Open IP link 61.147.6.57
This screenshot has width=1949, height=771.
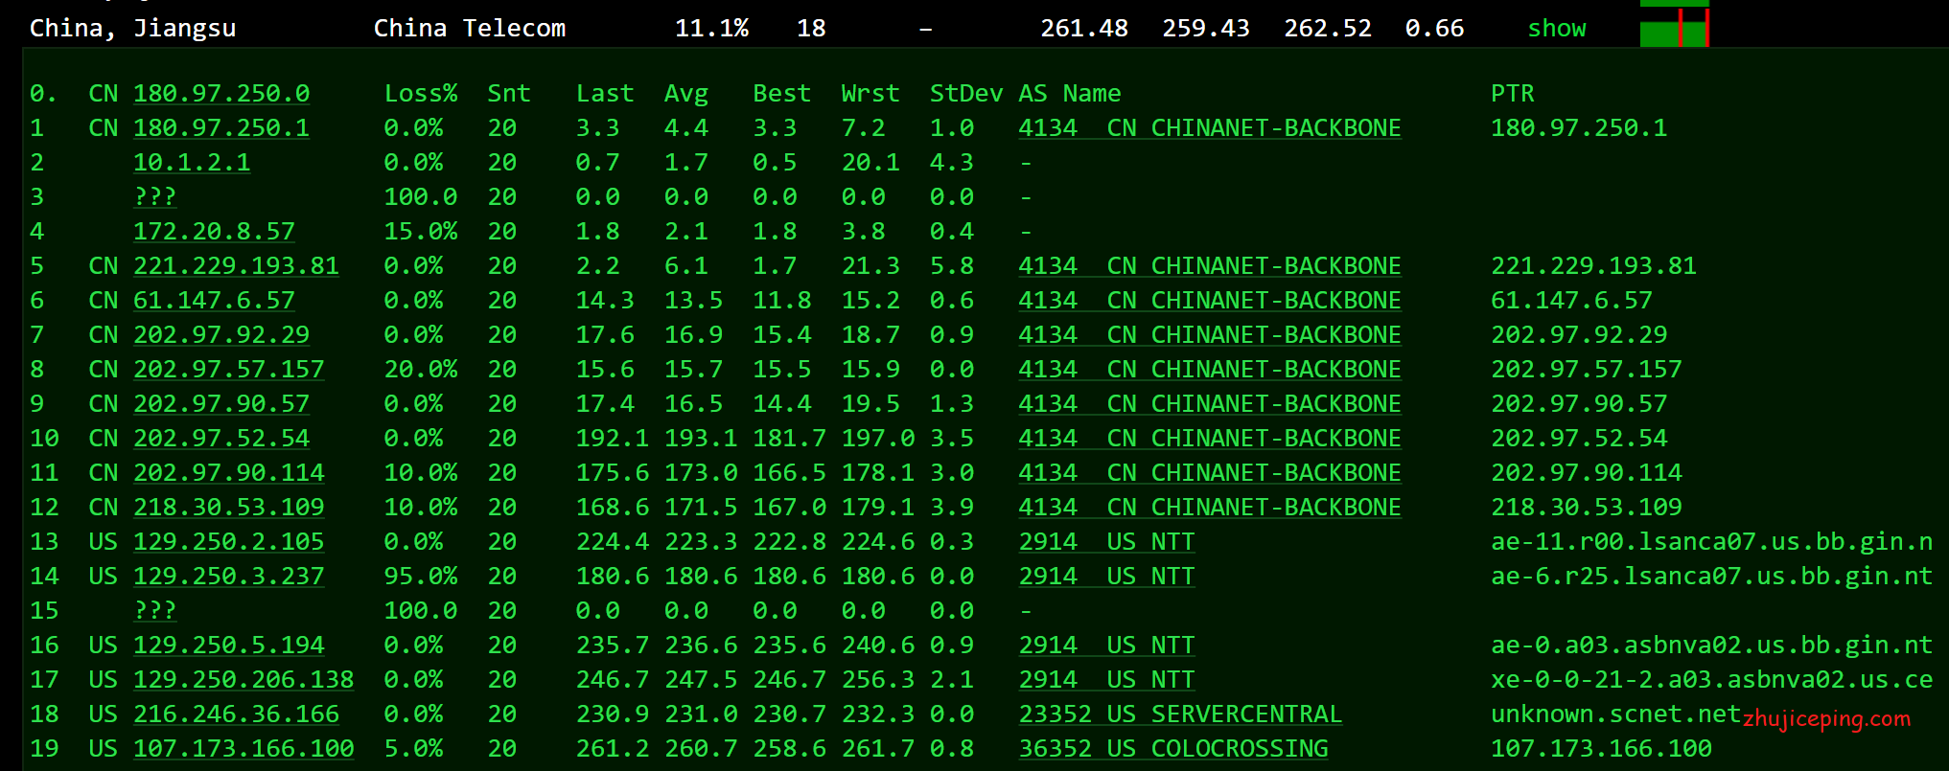click(x=214, y=301)
